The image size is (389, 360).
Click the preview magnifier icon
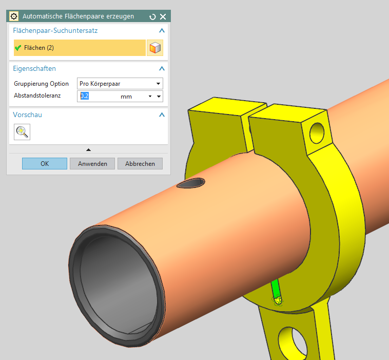22,132
